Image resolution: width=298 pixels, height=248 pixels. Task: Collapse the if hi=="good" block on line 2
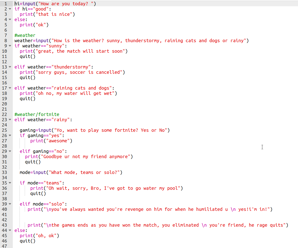click(10, 9)
